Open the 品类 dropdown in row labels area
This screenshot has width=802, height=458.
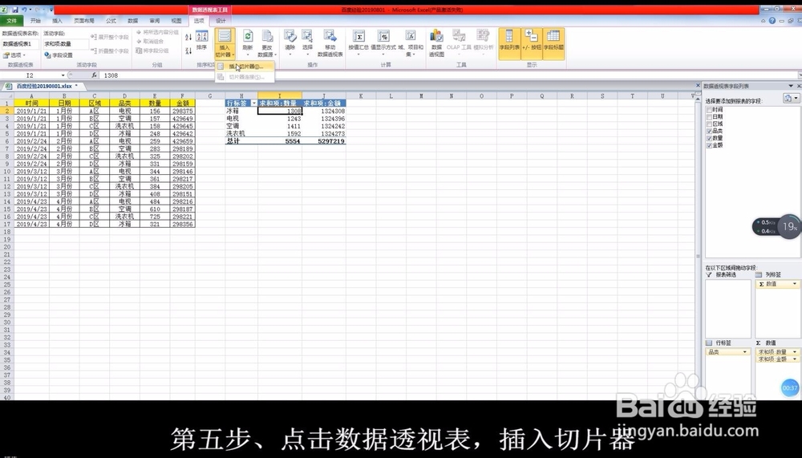click(x=745, y=352)
